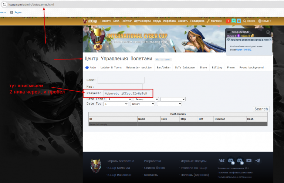The width and height of the screenshot is (284, 183).
Task: Open the Date From day dropdown
Action: click(119, 99)
